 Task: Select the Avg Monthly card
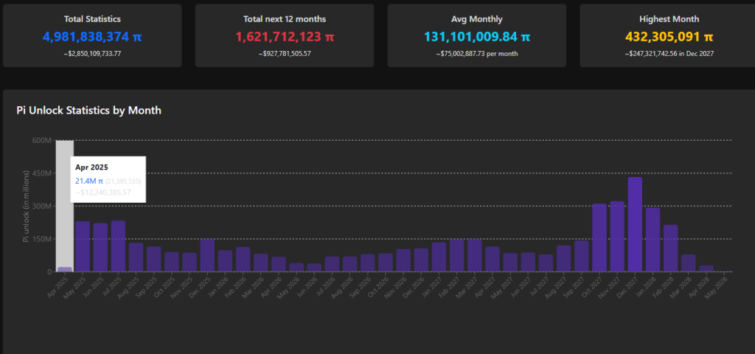click(476, 35)
